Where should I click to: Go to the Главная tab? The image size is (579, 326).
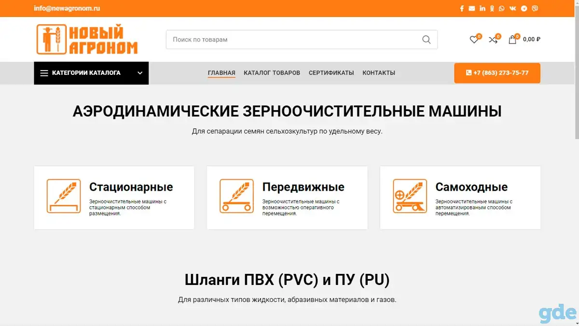point(221,73)
